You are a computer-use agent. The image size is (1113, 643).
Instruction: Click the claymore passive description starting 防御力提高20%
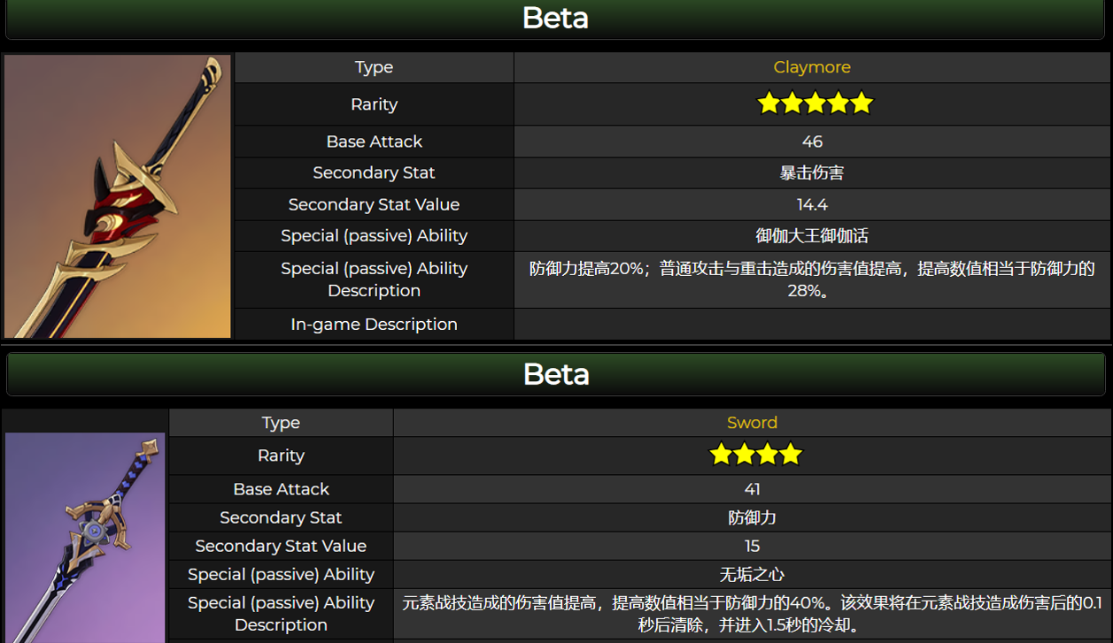pos(812,279)
